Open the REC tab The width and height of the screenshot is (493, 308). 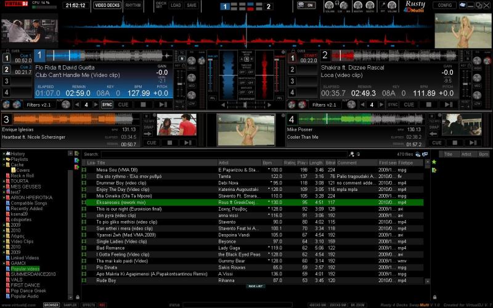tap(102, 305)
